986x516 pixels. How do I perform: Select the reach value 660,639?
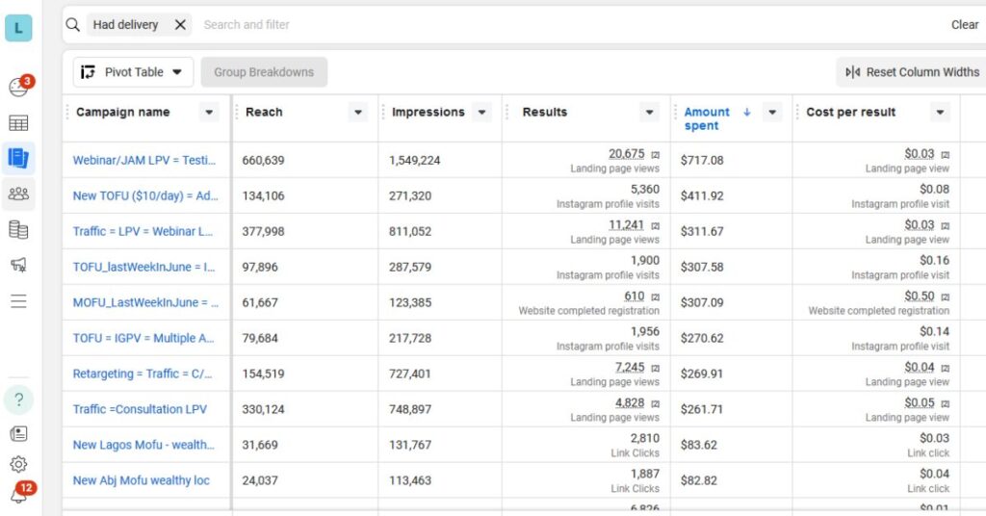pyautogui.click(x=264, y=160)
